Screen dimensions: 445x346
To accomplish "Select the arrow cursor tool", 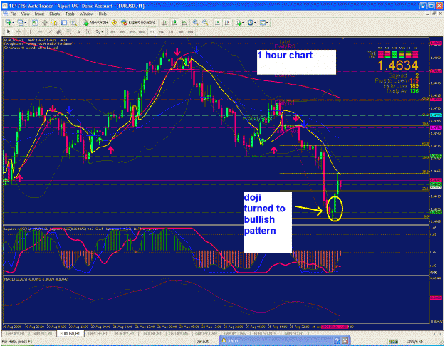I will pyautogui.click(x=9, y=32).
